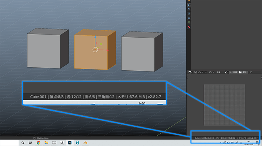This screenshot has height=146, width=262.
Task: Open the browse image dropdown
Action: (227, 72)
